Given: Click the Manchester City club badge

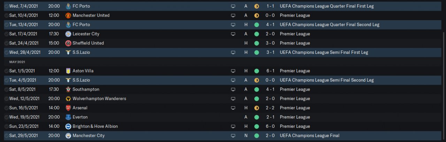Looking at the screenshot, I should pyautogui.click(x=68, y=136).
